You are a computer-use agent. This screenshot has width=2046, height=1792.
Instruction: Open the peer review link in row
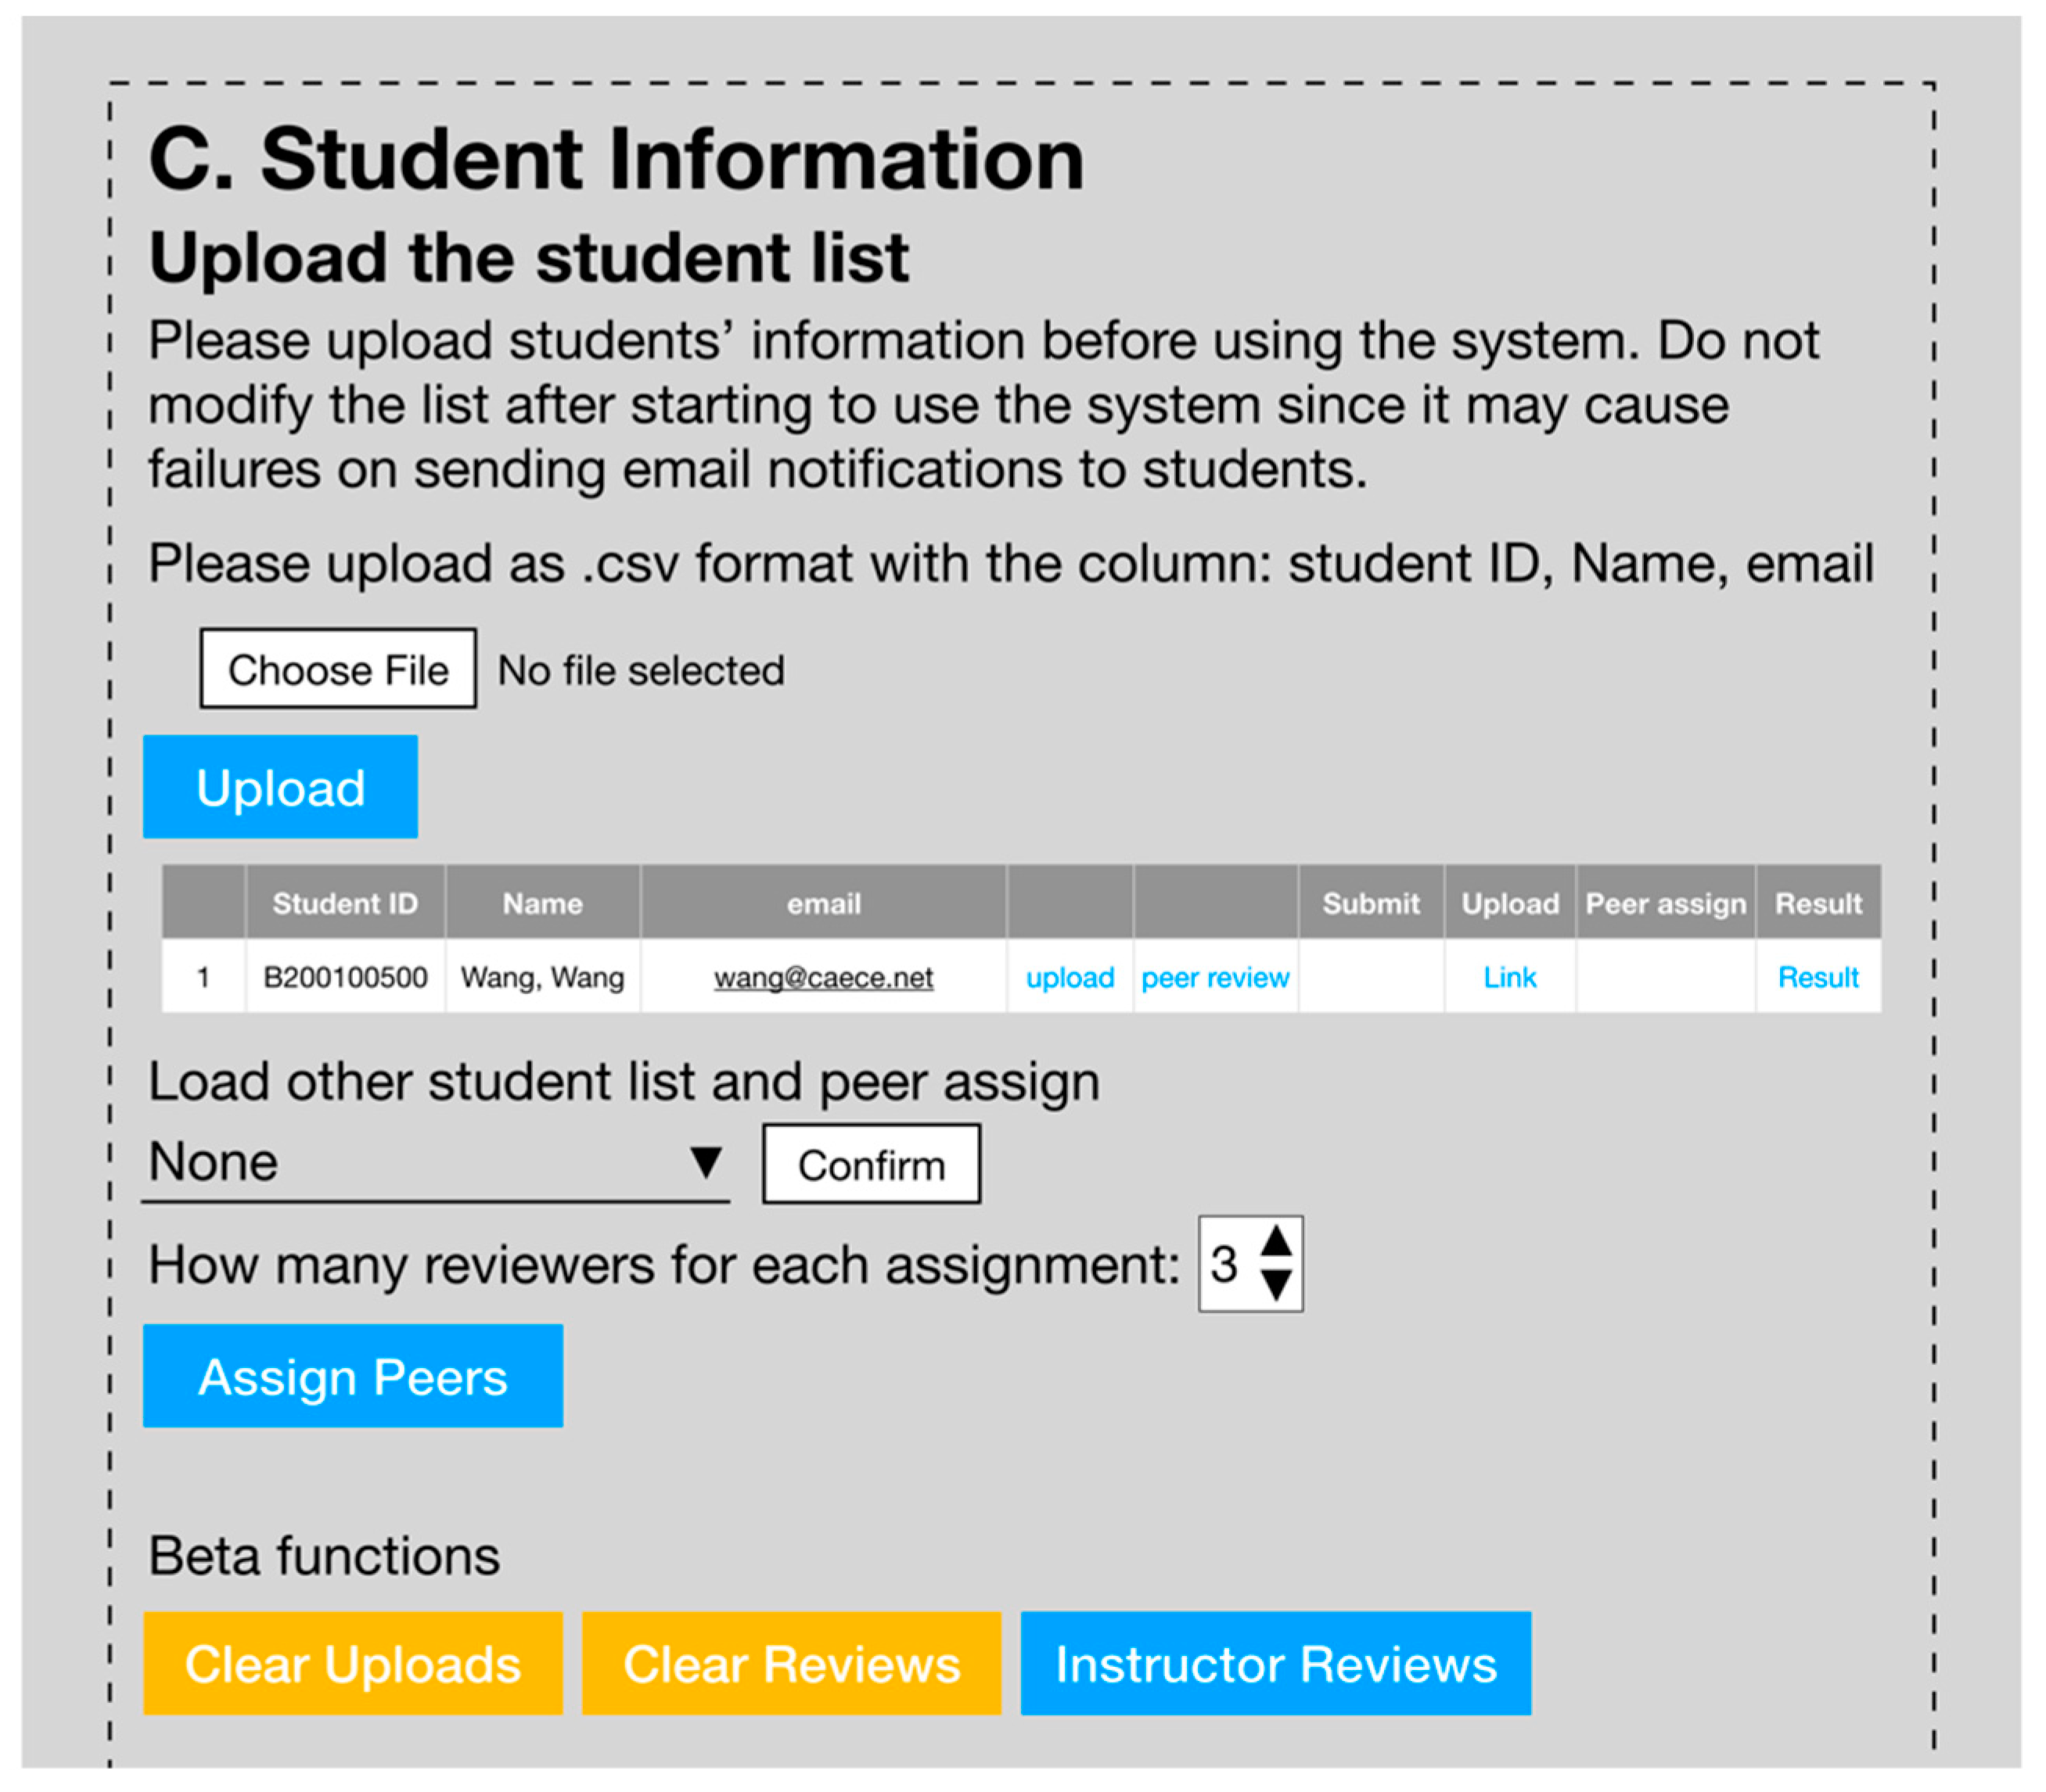tap(1214, 977)
